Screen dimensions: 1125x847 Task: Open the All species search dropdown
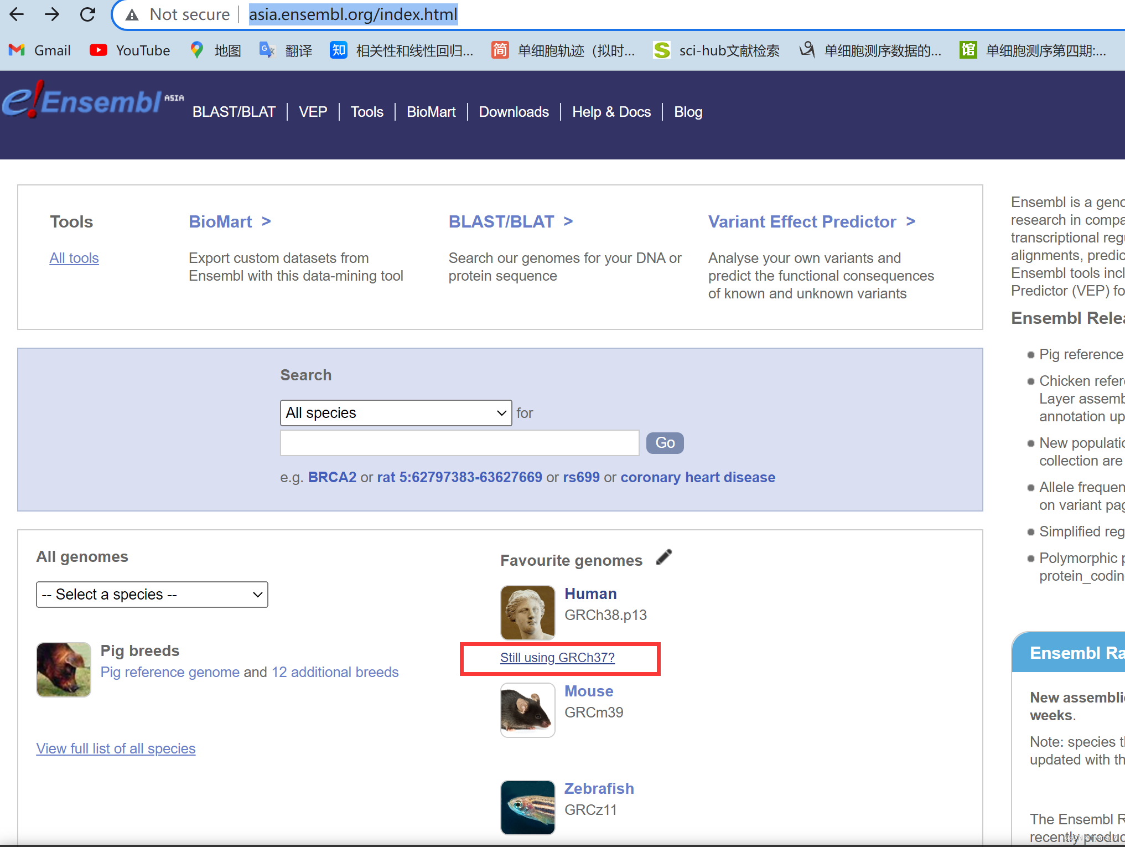pyautogui.click(x=396, y=413)
